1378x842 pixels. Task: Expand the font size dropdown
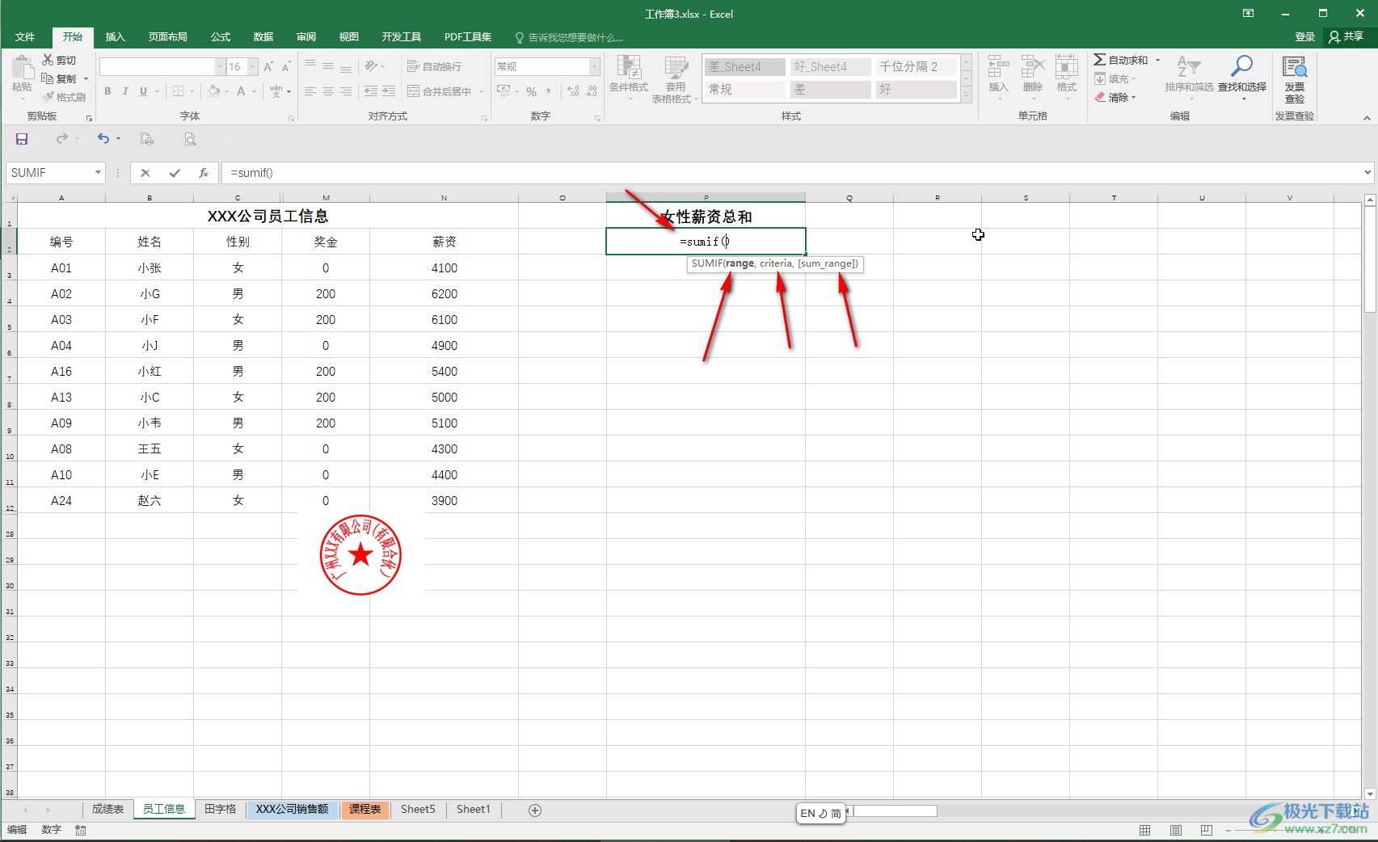pos(253,66)
